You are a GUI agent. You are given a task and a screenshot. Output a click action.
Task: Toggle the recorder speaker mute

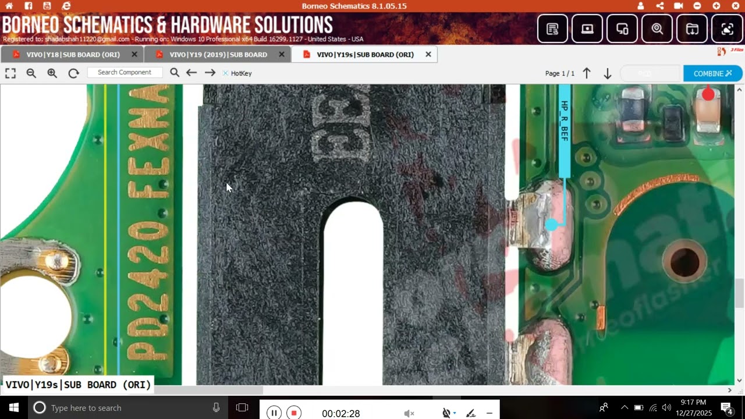pos(409,413)
